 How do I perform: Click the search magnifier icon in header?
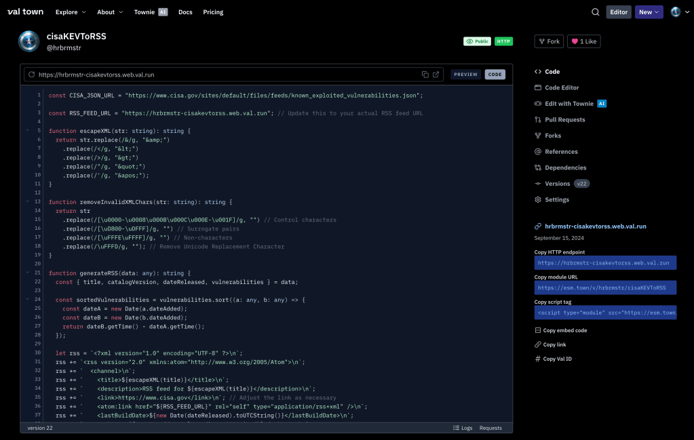coord(595,12)
